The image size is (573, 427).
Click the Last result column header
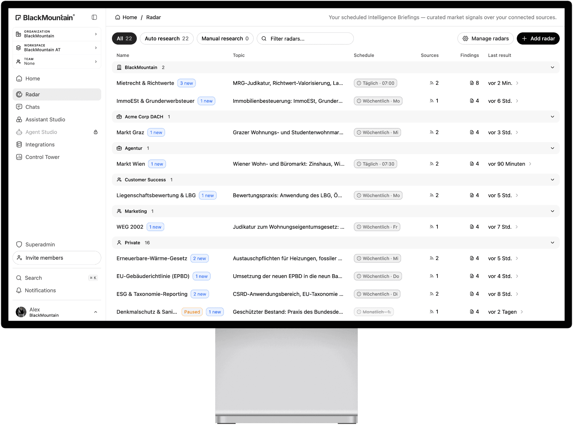(499, 55)
